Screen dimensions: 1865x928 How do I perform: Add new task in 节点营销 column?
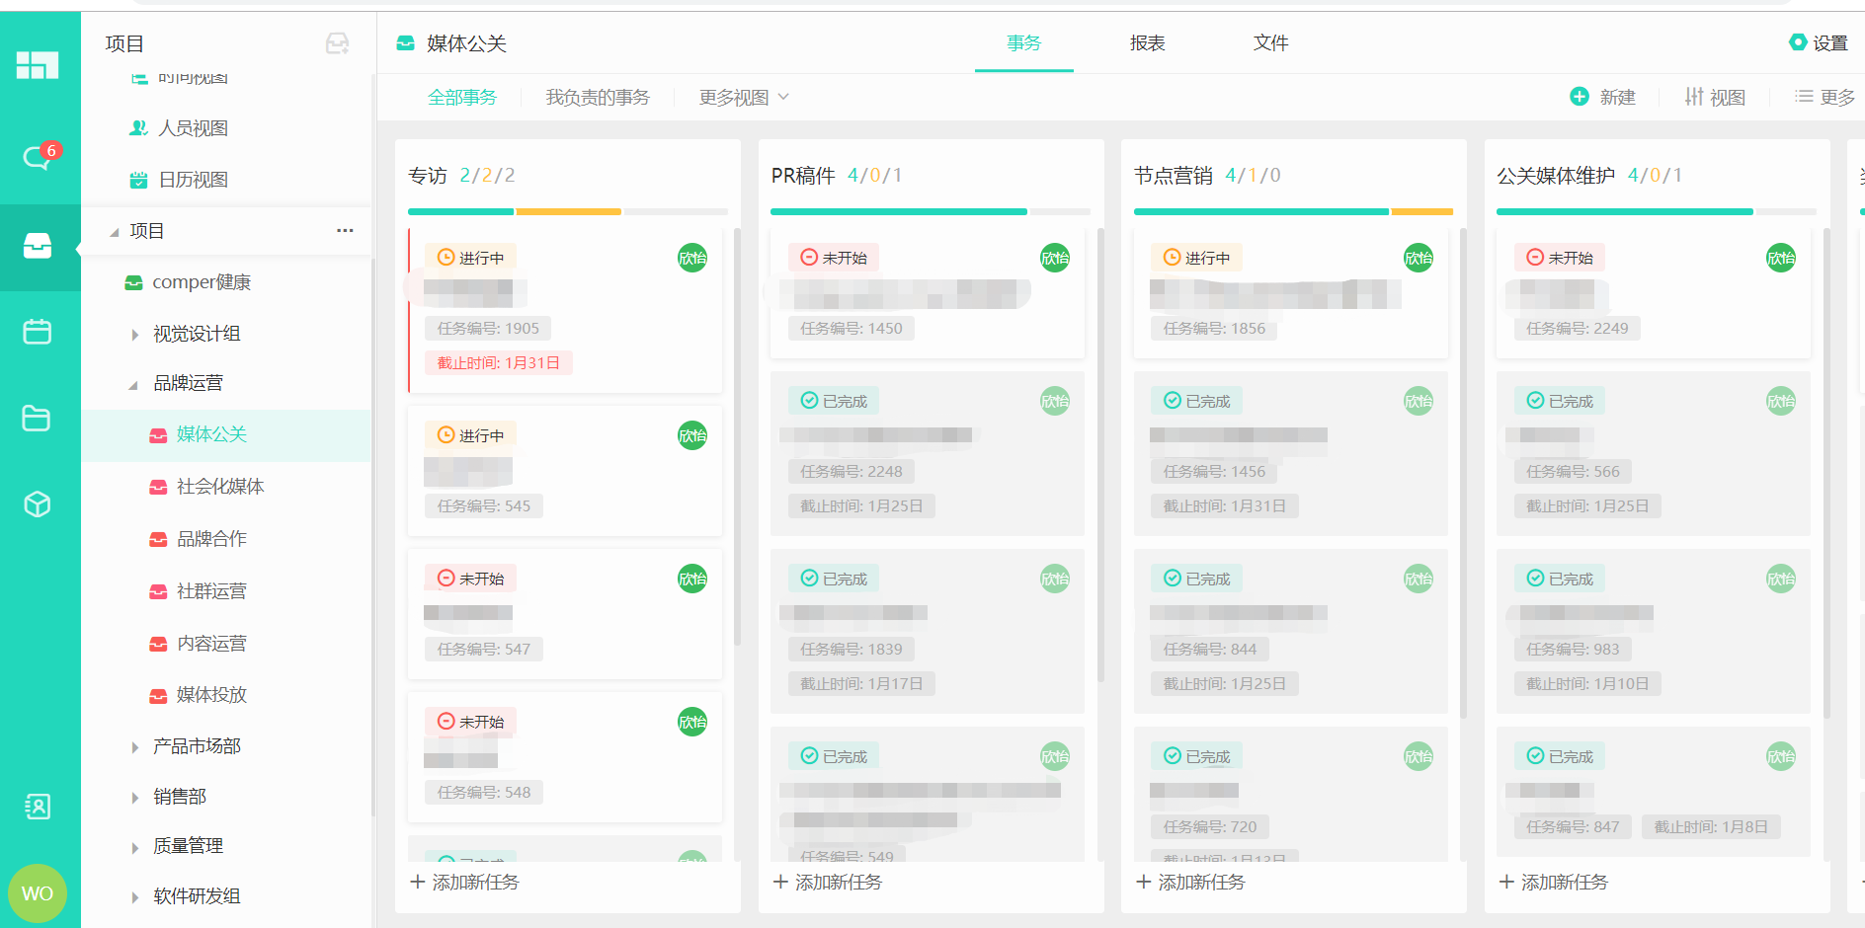(x=1191, y=882)
